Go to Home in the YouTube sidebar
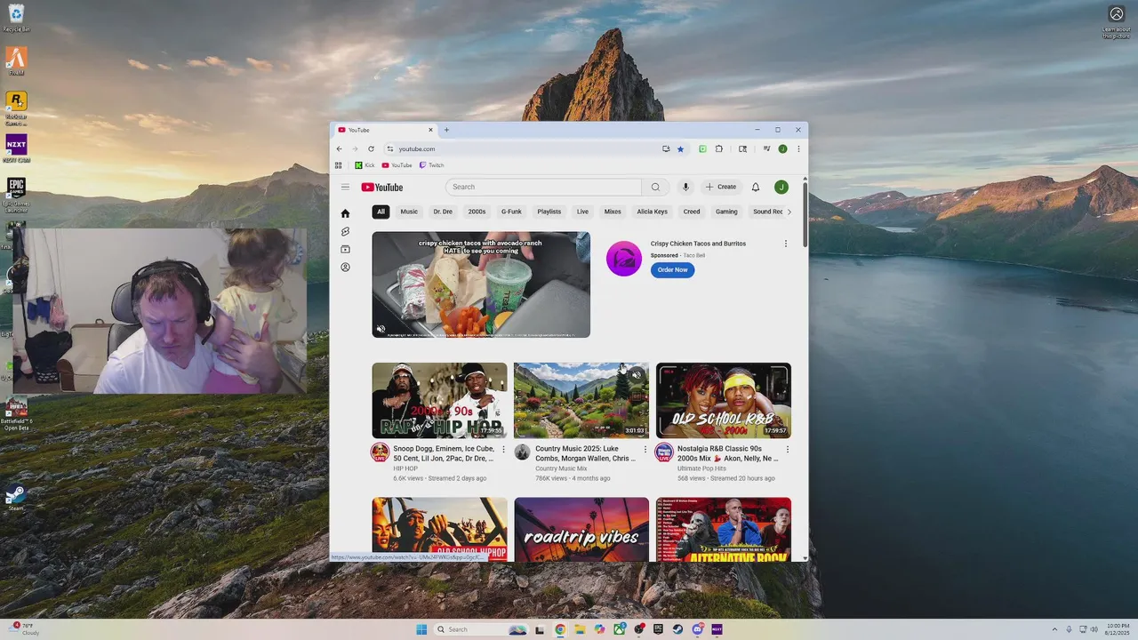Screen dimensions: 1138x640 345,213
